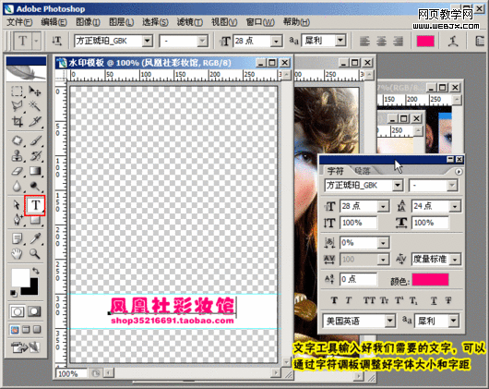489x389 pixels.
Task: Select the Slice tool
Action: (x=35, y=121)
